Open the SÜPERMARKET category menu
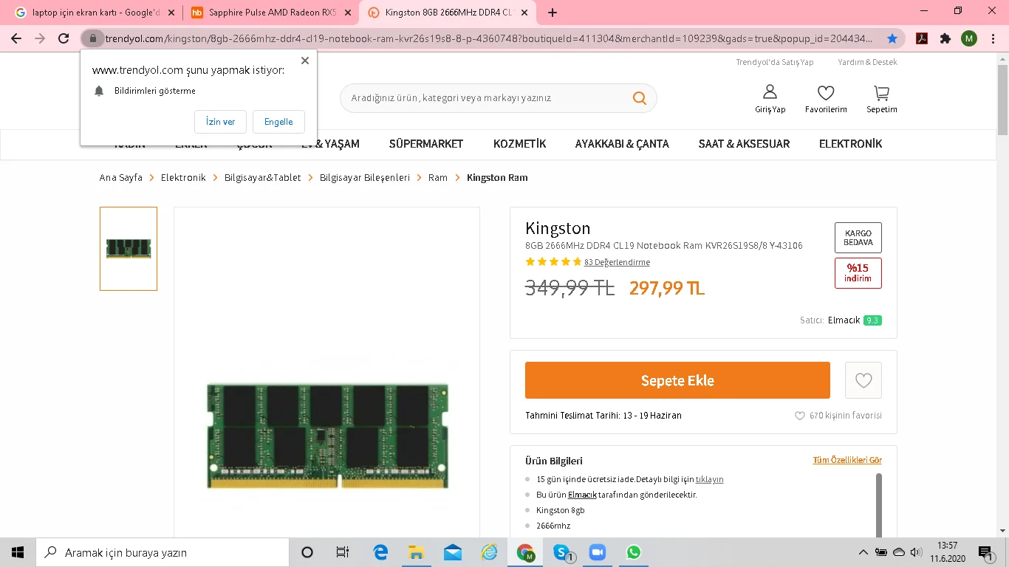Viewport: 1009px width, 567px height. tap(426, 144)
